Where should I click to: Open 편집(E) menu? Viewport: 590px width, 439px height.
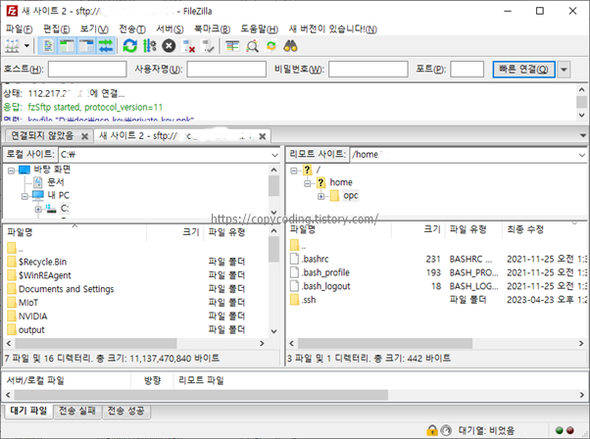coord(56,29)
